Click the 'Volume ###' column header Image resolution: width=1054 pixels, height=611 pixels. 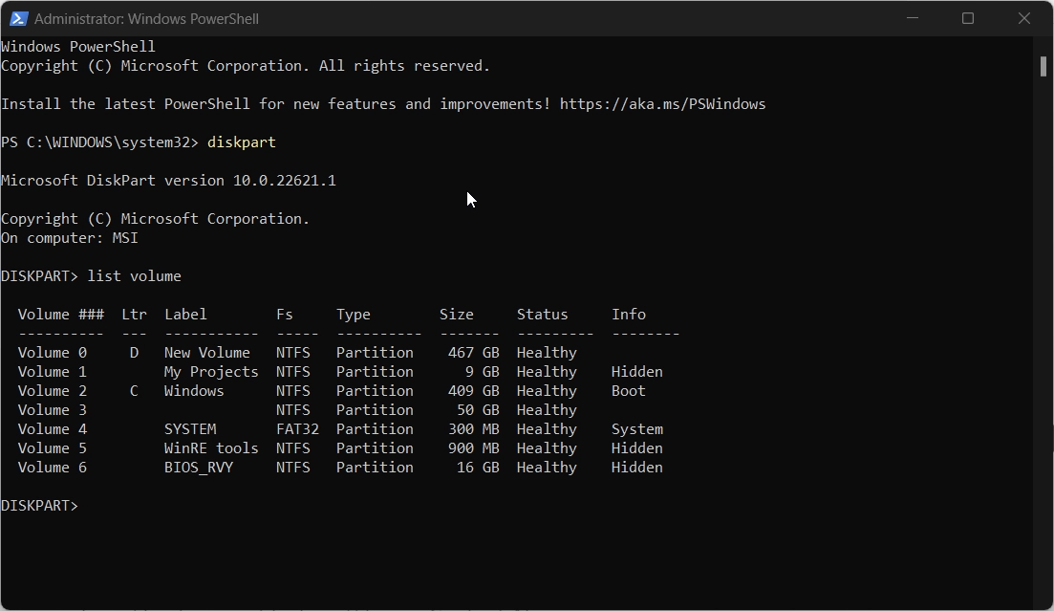click(x=60, y=315)
